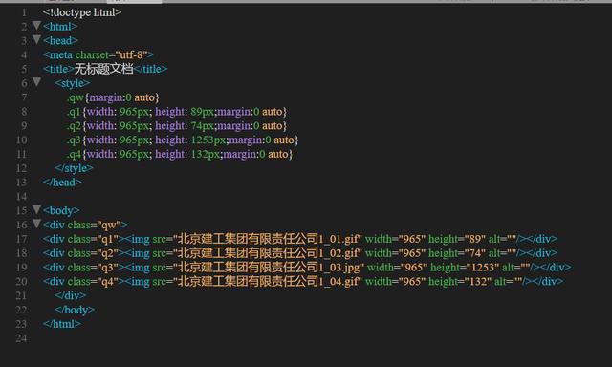Click the opening body tag text
Viewport: 612px width, 367px height.
(61, 210)
